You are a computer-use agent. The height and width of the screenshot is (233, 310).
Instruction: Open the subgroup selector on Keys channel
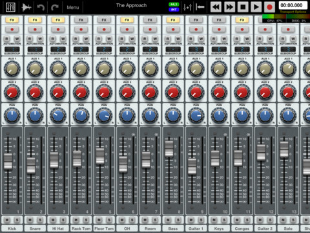point(219,49)
